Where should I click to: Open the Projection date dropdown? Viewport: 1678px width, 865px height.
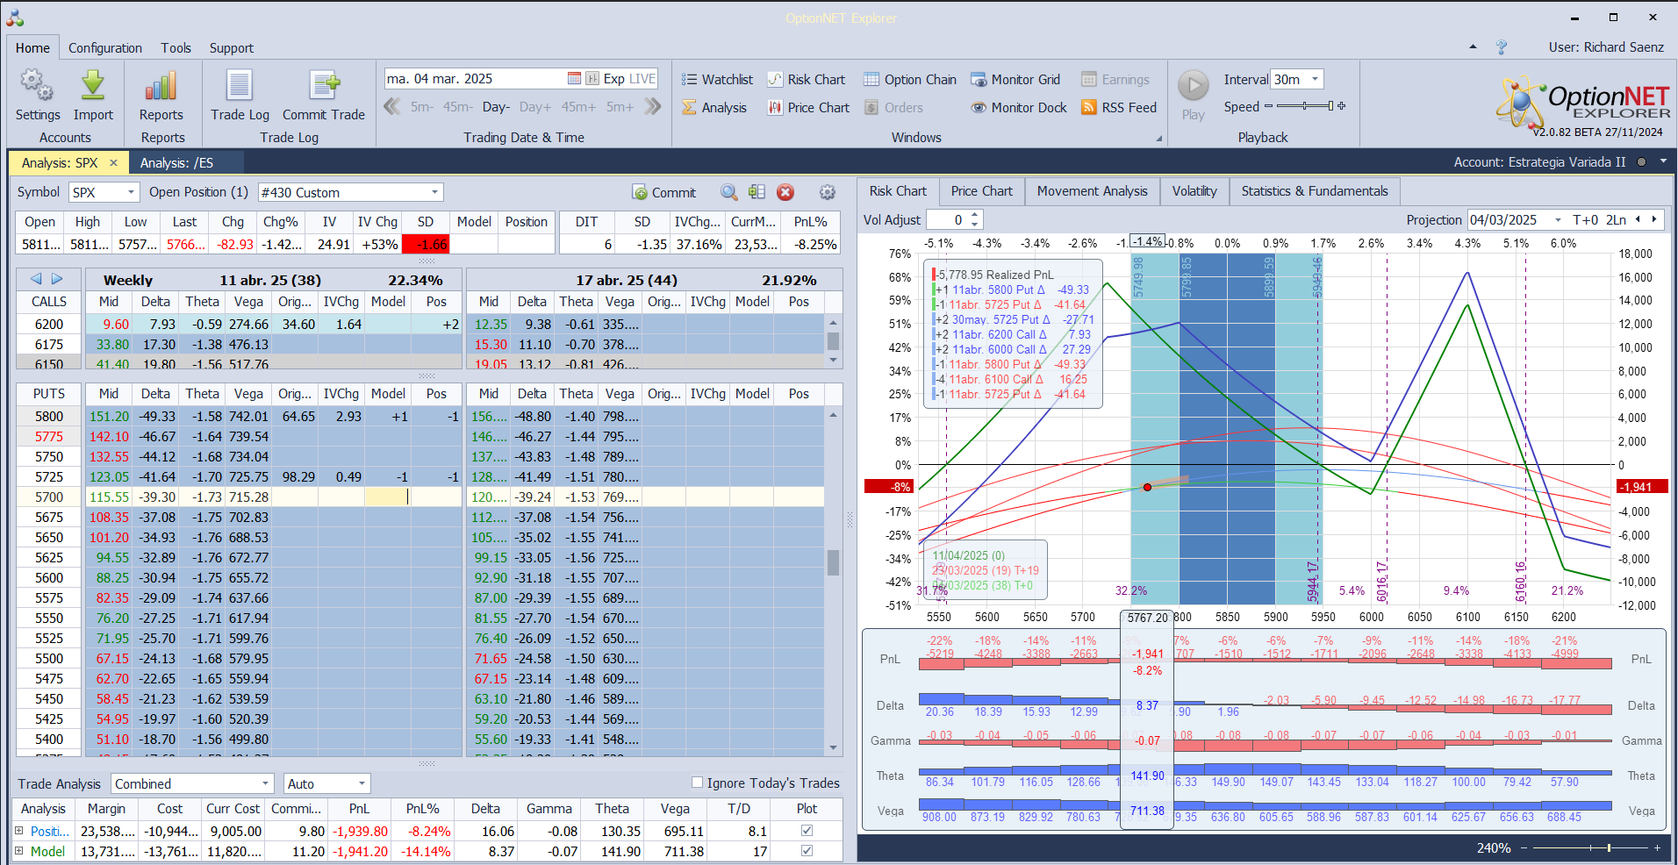pyautogui.click(x=1559, y=220)
